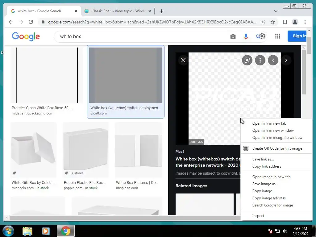Click the horizontal page scrollbar
Image resolution: width=316 pixels, height=237 pixels.
pos(125,218)
